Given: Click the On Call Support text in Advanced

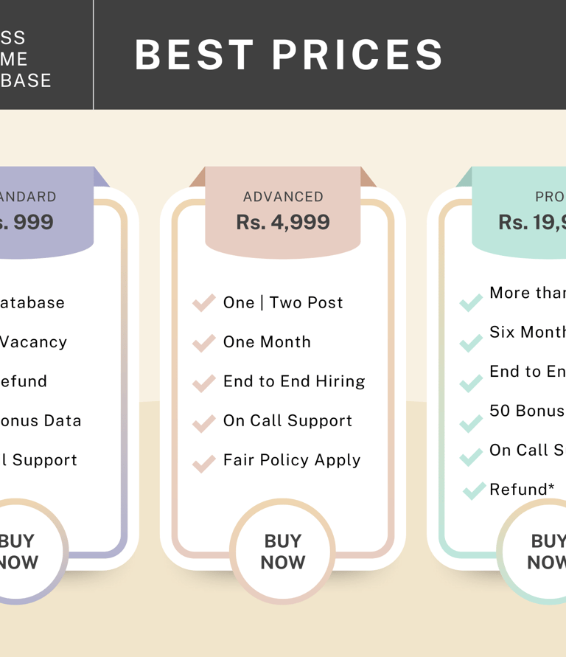Looking at the screenshot, I should coord(287,420).
